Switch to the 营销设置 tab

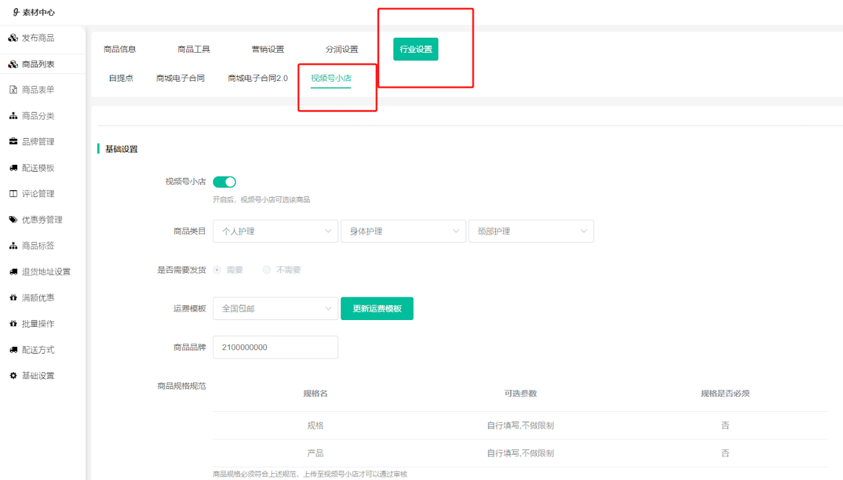267,49
